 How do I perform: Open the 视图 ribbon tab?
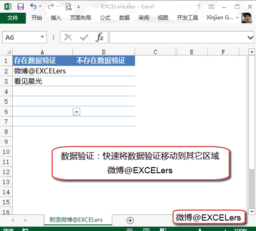click(x=163, y=18)
